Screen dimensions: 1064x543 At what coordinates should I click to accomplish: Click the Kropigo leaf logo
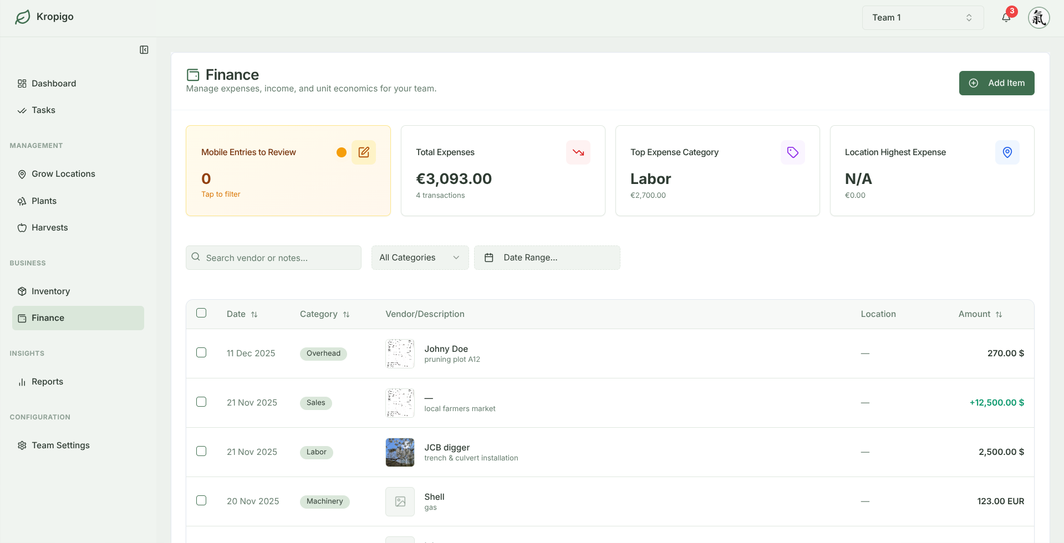point(23,17)
